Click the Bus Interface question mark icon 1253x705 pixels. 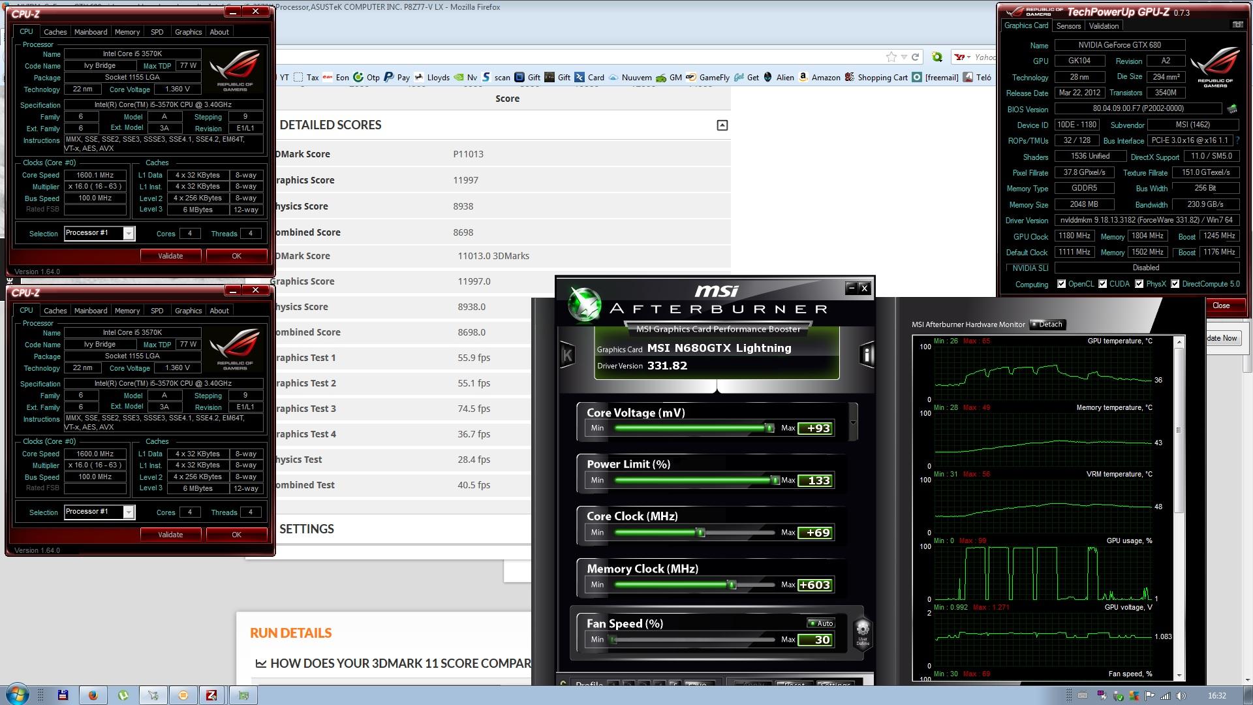[1237, 140]
